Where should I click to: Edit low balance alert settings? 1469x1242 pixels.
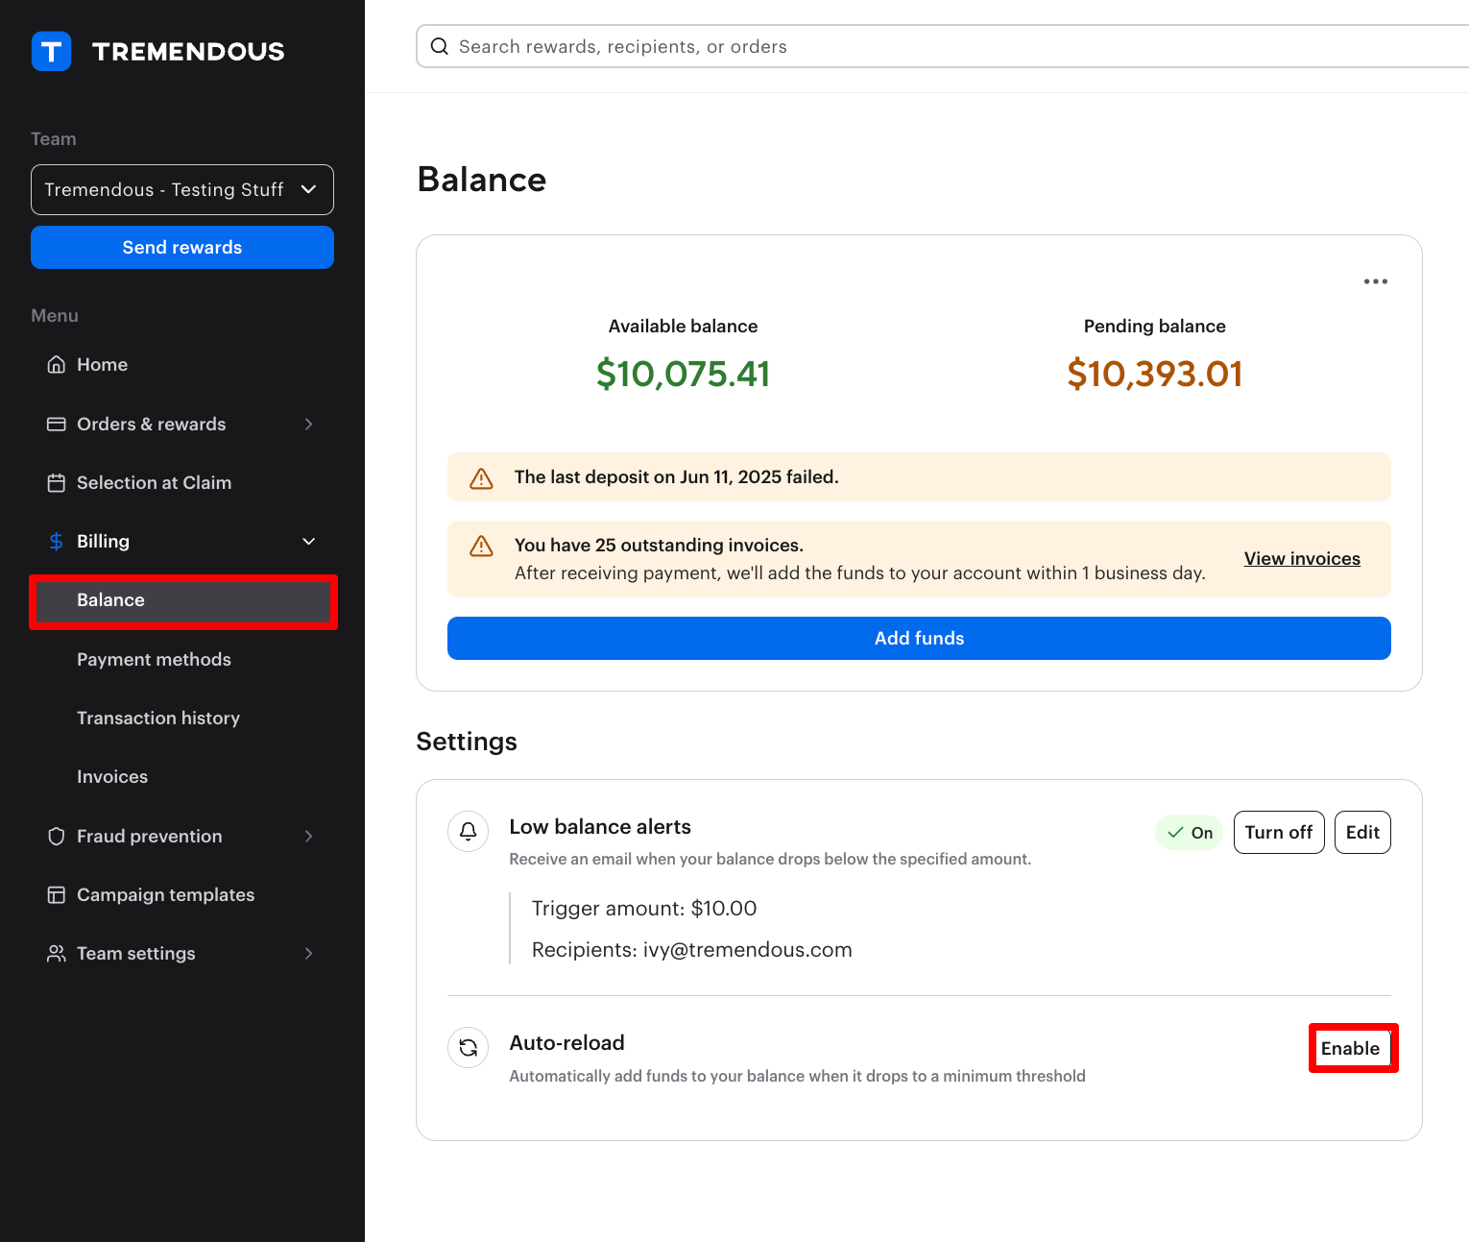tap(1362, 833)
